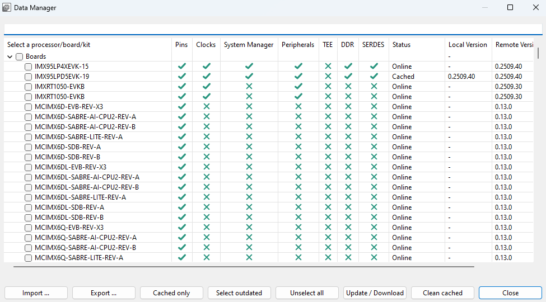This screenshot has height=302, width=546.
Task: Click the SERDES checkmark for IMX95LPD5EVK-19
Action: (374, 77)
